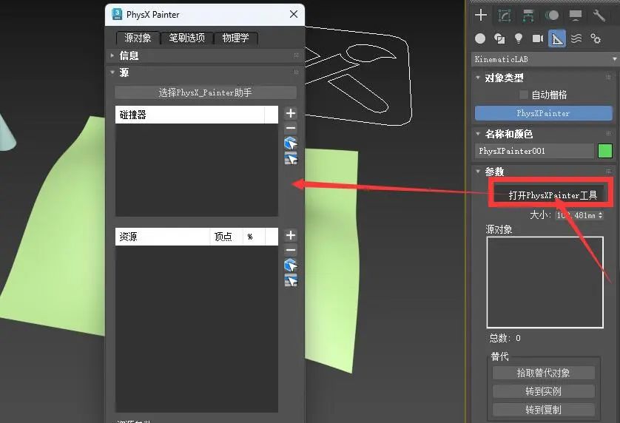The width and height of the screenshot is (620, 423).
Task: Click the % column header
Action: [x=254, y=237]
